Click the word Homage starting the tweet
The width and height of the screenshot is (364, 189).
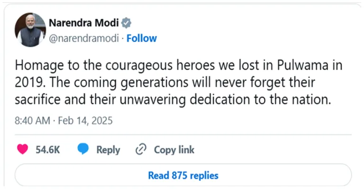[x=39, y=66]
